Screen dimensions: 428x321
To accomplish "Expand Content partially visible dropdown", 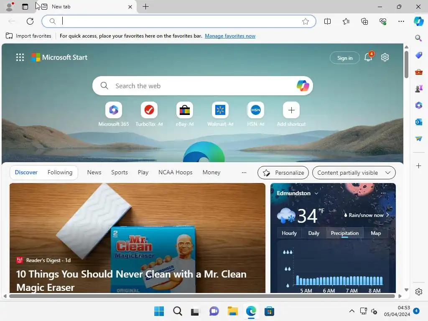I will point(354,173).
